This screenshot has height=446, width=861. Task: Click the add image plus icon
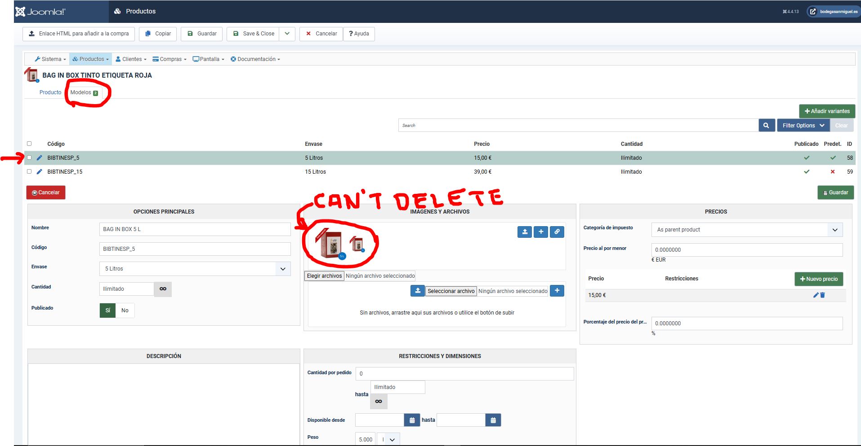[x=541, y=232]
